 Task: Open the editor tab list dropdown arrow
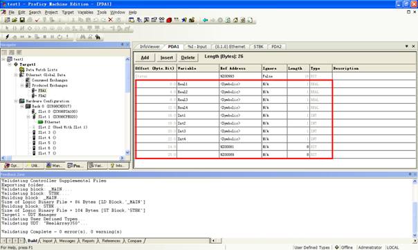(x=407, y=46)
